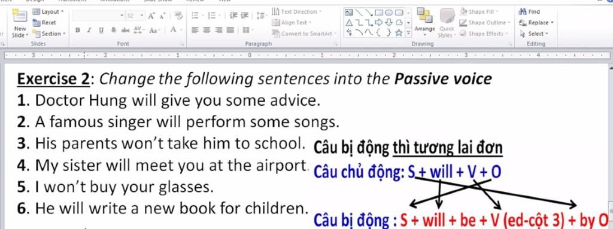Click the bullets list icon
The image size is (613, 229).
195,16
